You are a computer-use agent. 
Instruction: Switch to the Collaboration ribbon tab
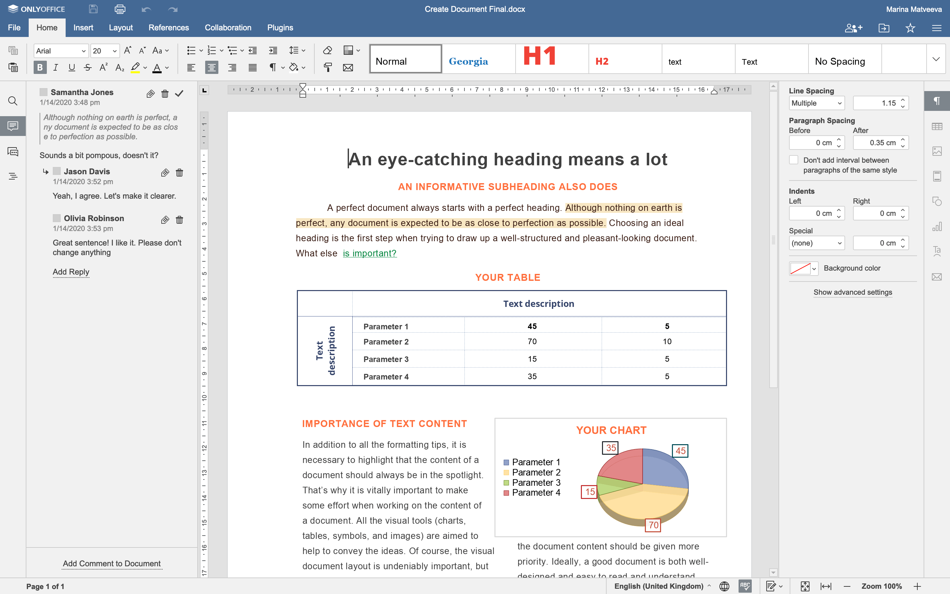[x=228, y=27]
